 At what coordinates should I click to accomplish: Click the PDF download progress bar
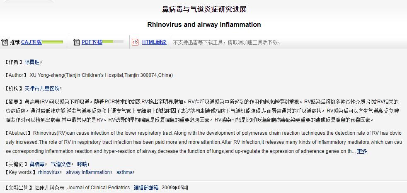[x=113, y=42]
